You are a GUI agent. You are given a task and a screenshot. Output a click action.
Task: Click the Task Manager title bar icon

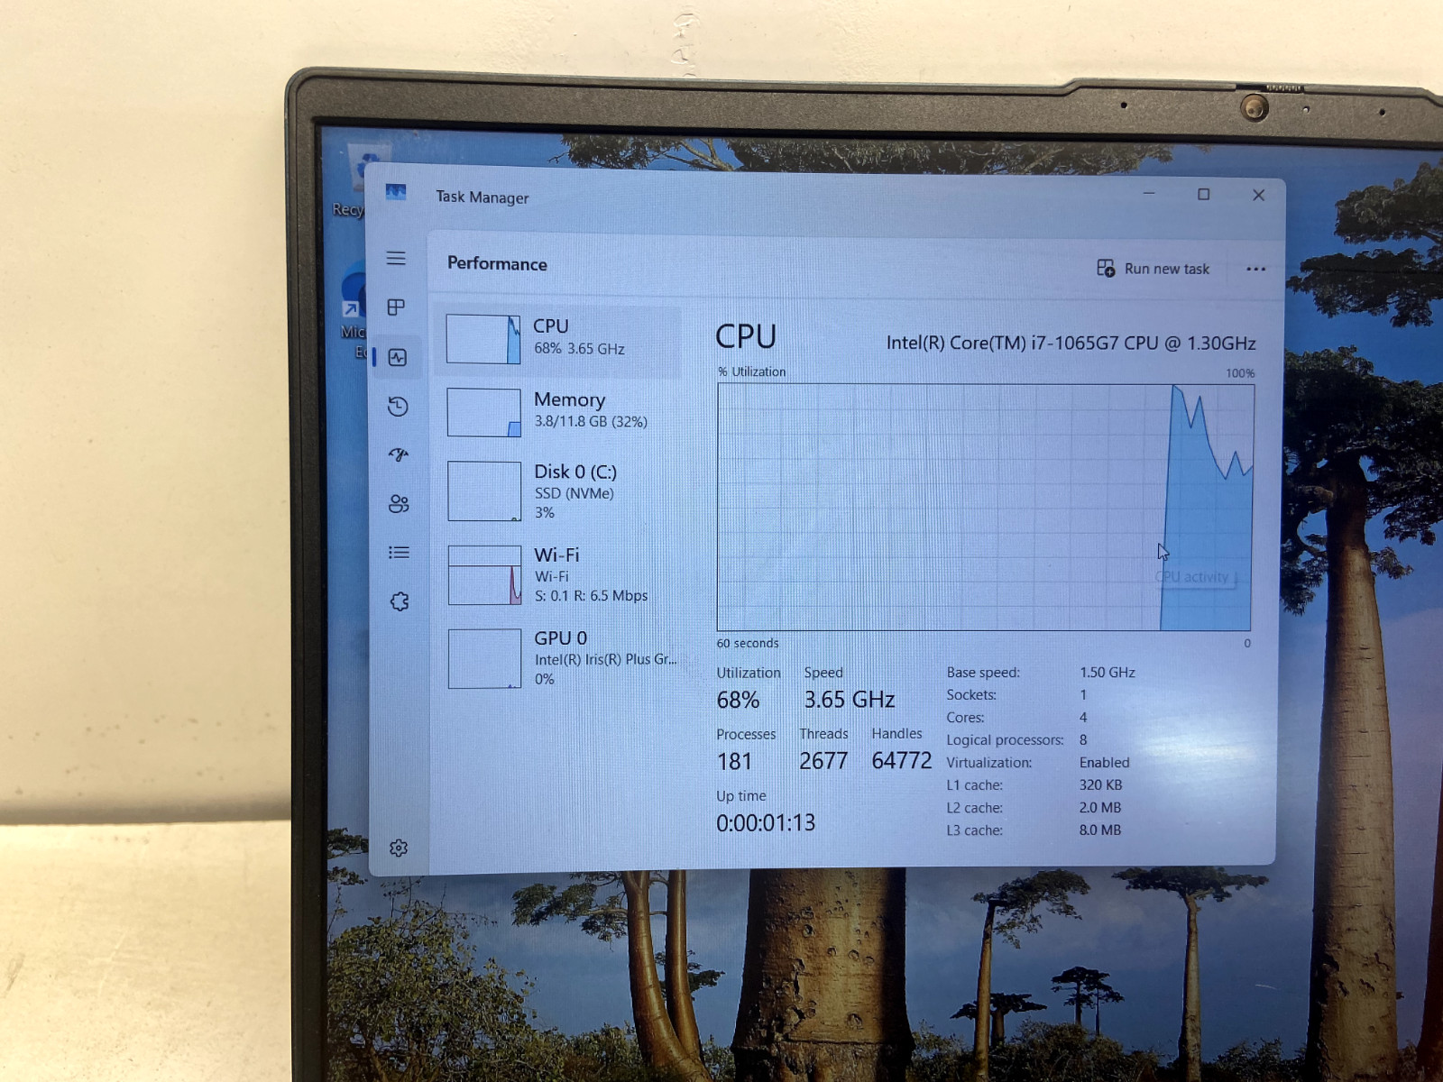[x=396, y=192]
